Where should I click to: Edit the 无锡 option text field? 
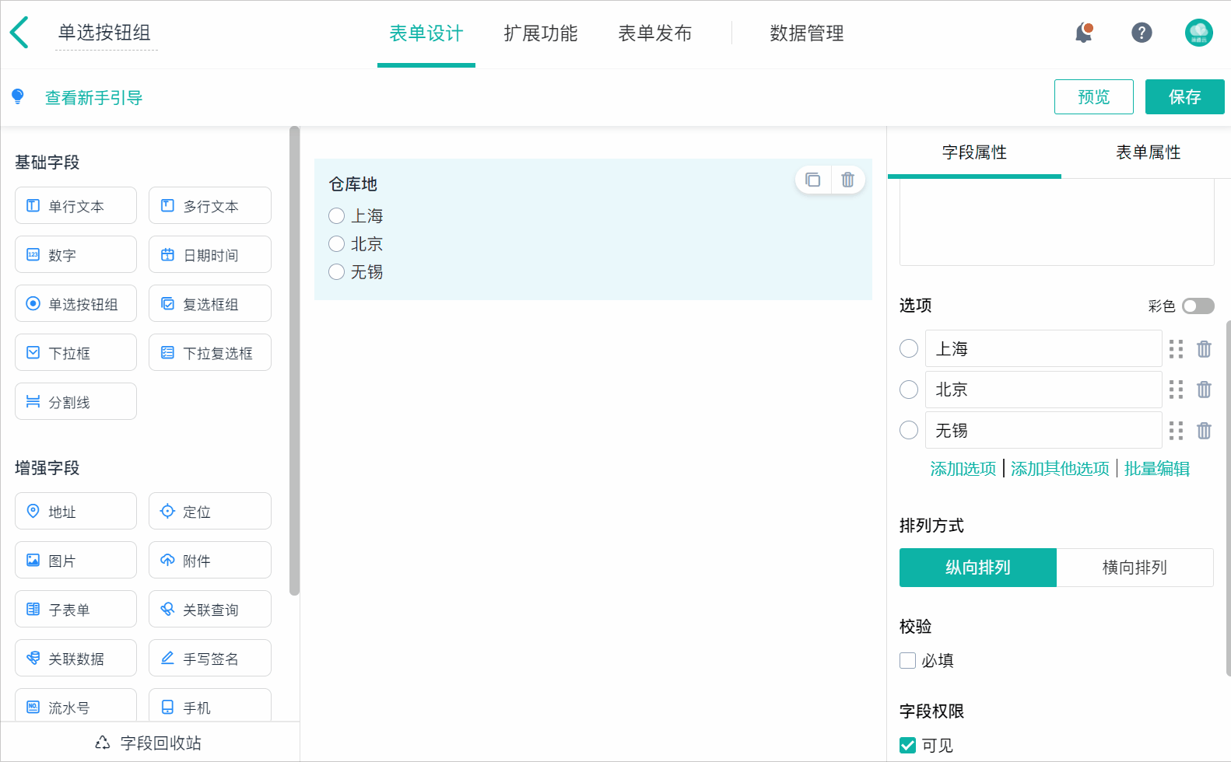[1043, 431]
